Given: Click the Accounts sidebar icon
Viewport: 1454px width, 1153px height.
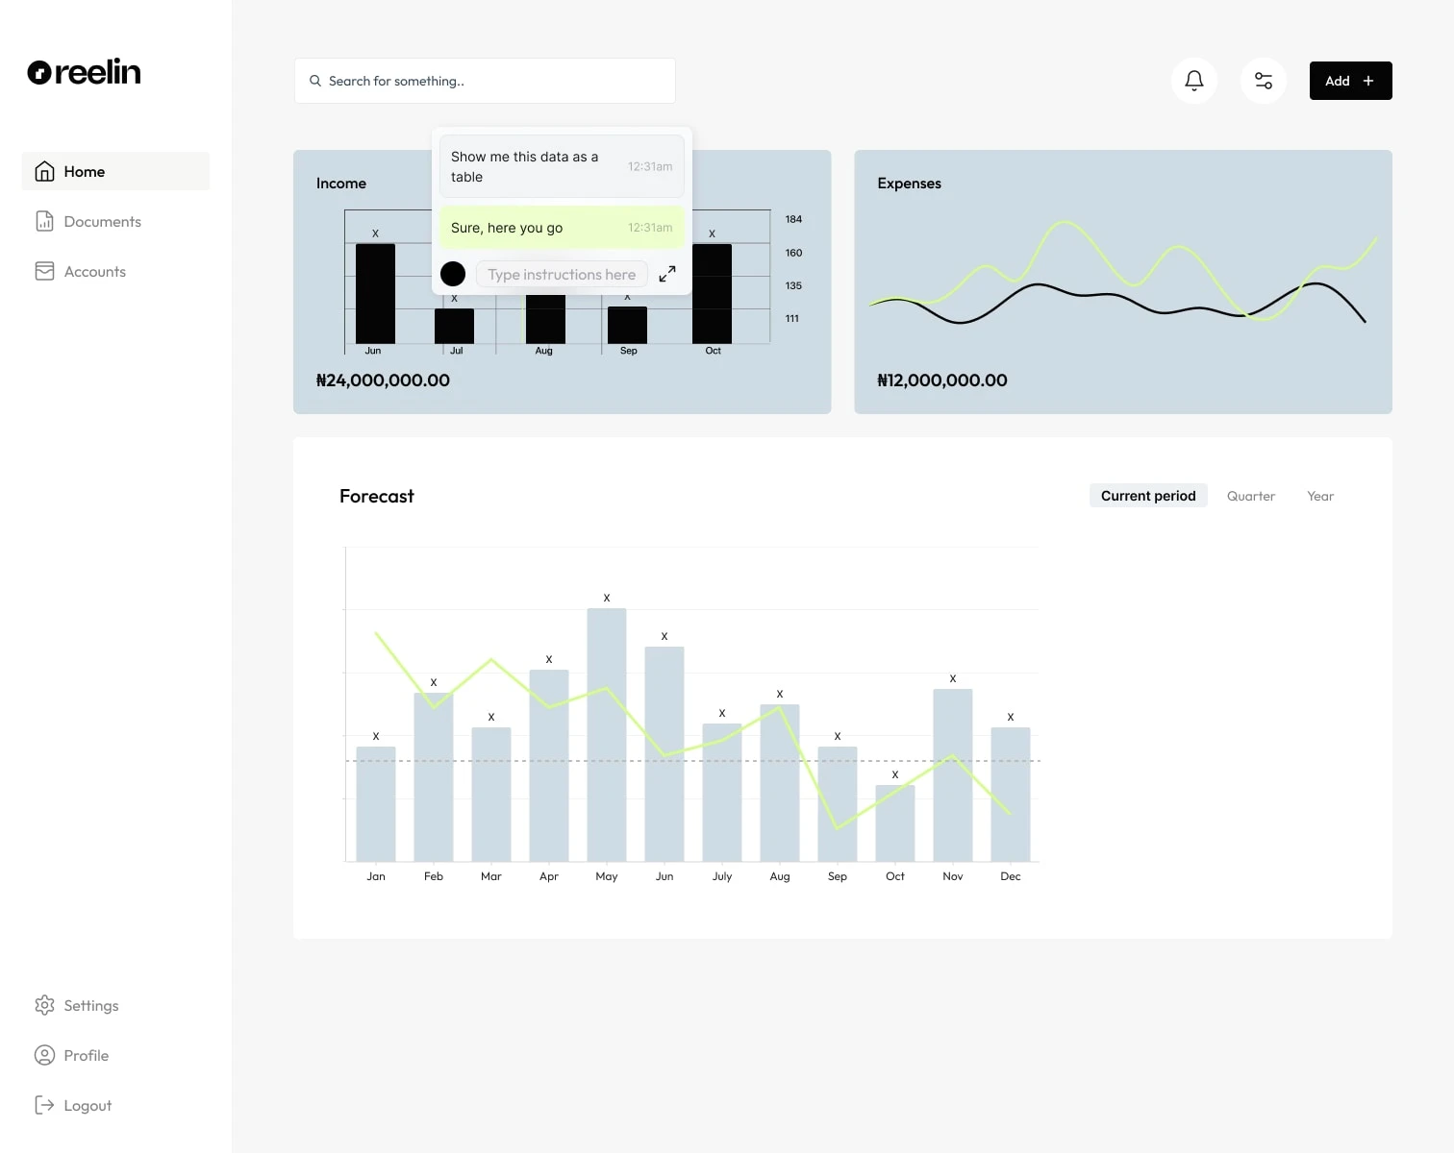Looking at the screenshot, I should (x=44, y=271).
